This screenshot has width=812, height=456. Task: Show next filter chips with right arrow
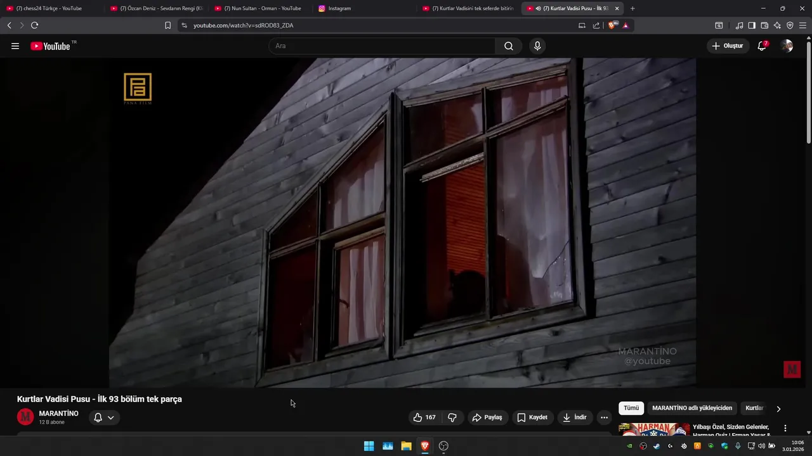click(778, 408)
